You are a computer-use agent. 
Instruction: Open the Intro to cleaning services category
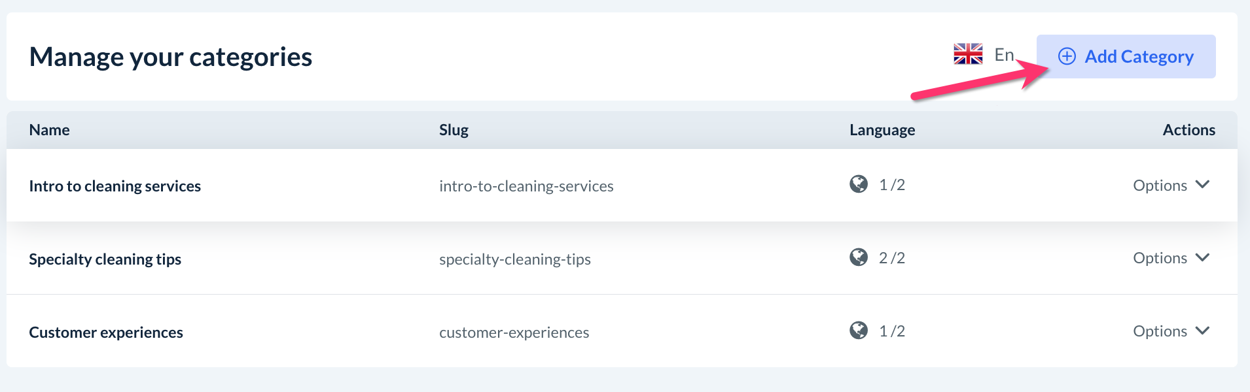point(115,186)
